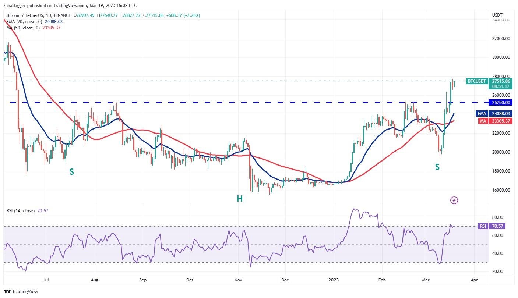
Task: Click the 24088.03 EMA value tag on axis
Action: pos(500,114)
